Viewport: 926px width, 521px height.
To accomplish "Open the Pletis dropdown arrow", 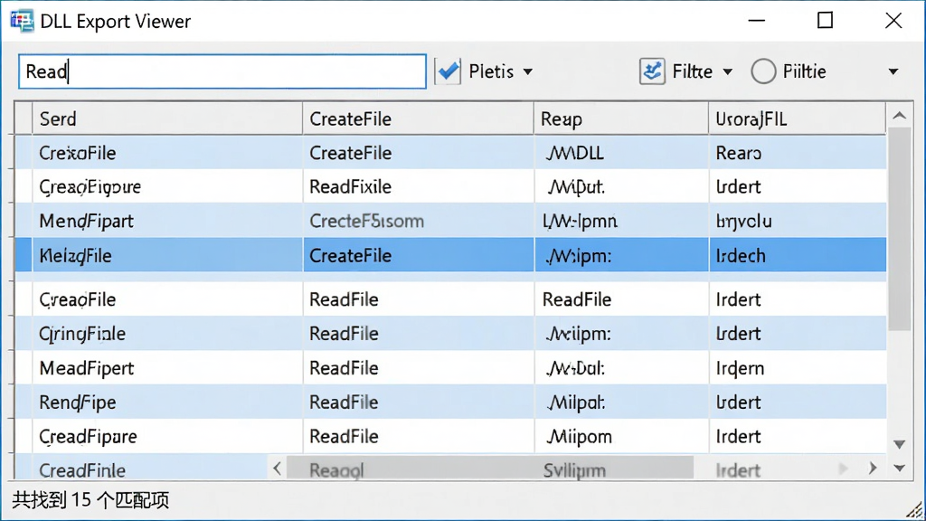I will (528, 72).
